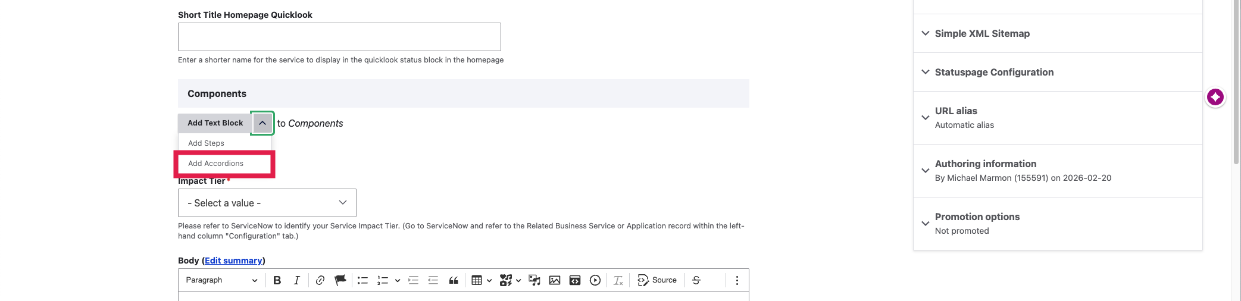The height and width of the screenshot is (301, 1241).
Task: Expand the Simple XML Sitemap section
Action: click(x=982, y=34)
